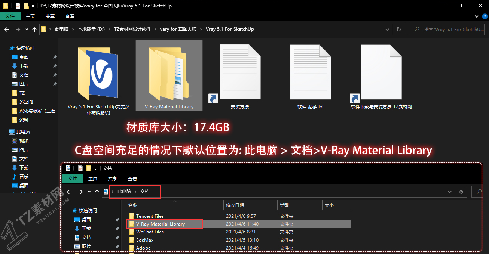Image resolution: width=489 pixels, height=254 pixels.
Task: Click 本地磁盘 (D:) in the breadcrumb
Action: [91, 29]
